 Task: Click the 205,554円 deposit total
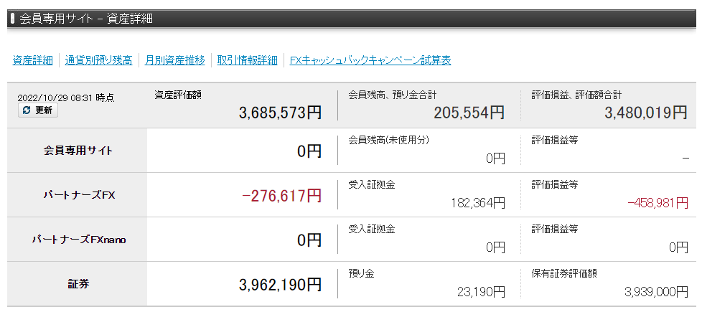click(x=469, y=113)
